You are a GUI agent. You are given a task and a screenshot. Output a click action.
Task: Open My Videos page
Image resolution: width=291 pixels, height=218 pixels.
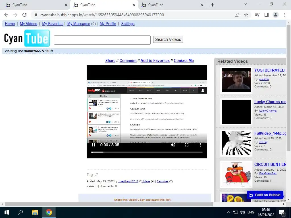(28, 24)
